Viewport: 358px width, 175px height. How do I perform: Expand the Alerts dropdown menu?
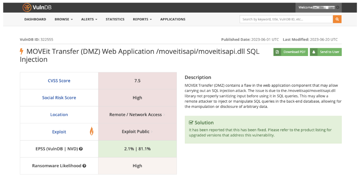[89, 19]
